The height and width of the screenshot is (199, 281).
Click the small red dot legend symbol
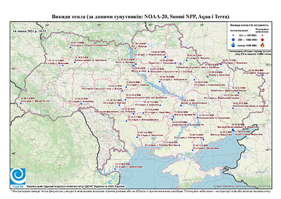click(x=262, y=35)
